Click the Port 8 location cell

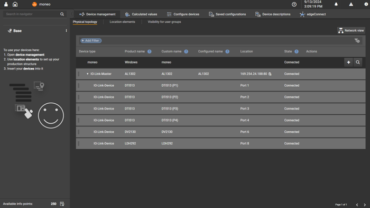pos(244,143)
